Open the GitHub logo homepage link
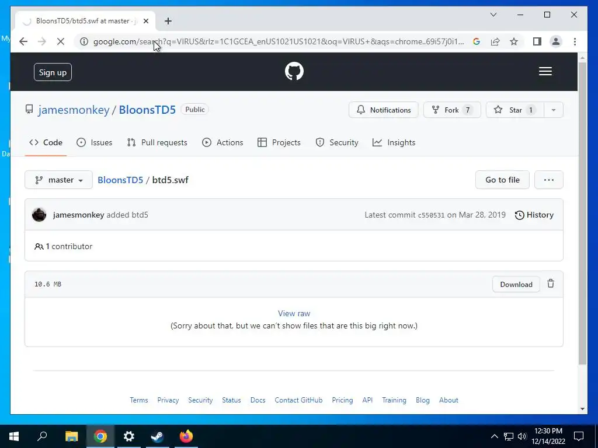 pyautogui.click(x=294, y=71)
